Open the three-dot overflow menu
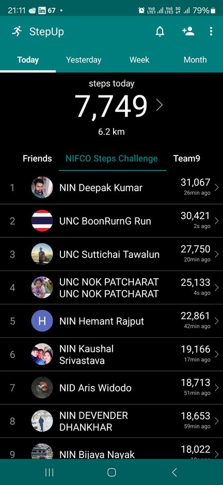 coord(211,31)
